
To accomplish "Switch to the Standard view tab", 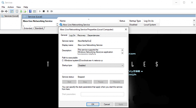I will [39, 28].
